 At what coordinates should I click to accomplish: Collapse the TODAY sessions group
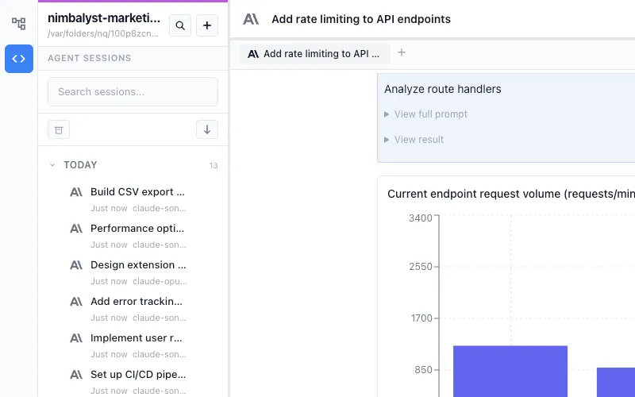click(x=52, y=165)
